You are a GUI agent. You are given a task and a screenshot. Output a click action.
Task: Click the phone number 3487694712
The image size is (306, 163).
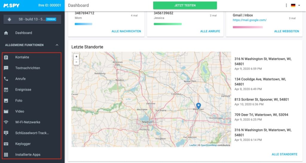[85, 13]
